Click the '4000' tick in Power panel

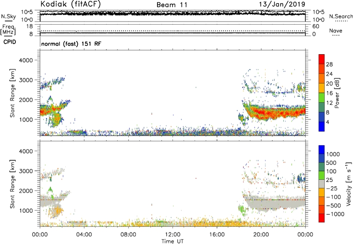[x=26, y=60]
